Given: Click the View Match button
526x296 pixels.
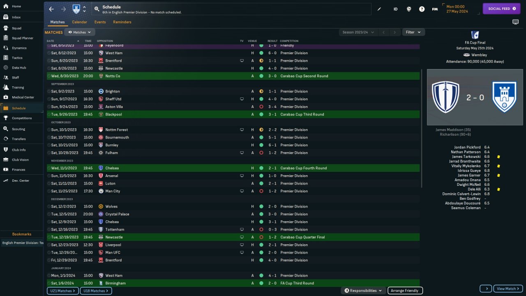Looking at the screenshot, I should pos(508,289).
